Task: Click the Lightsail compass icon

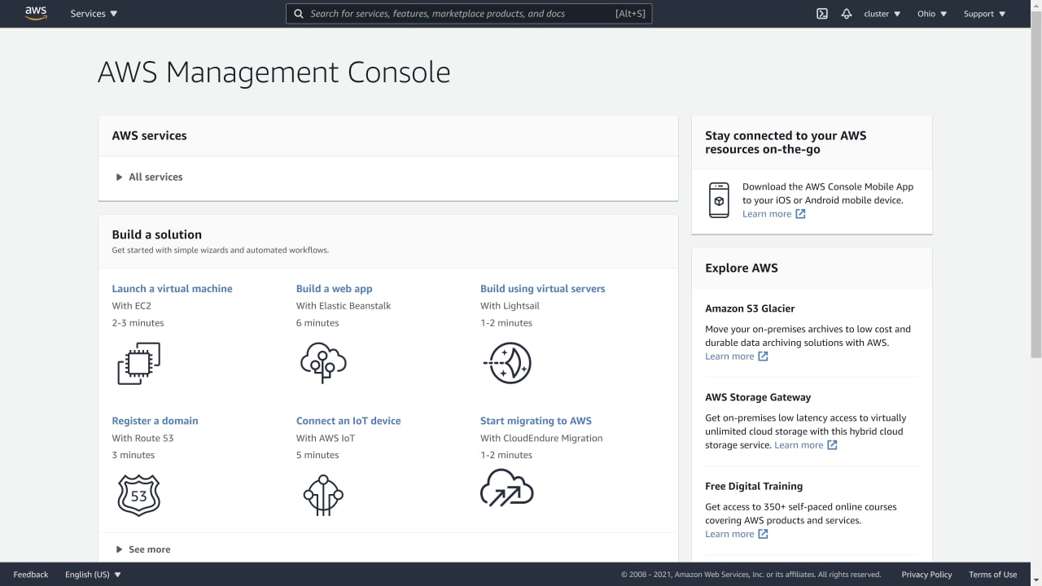Action: (x=507, y=363)
